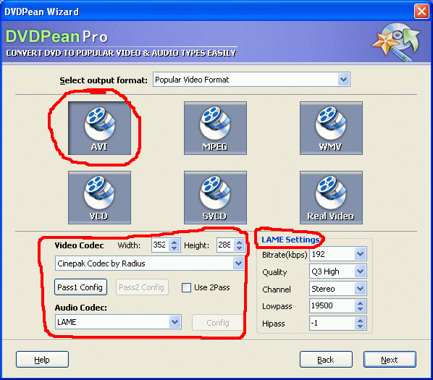Decrease the Height value with down arrow

point(240,248)
